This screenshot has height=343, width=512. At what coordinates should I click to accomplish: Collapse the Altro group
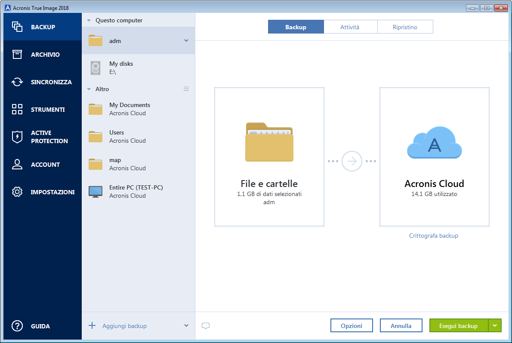[x=89, y=89]
